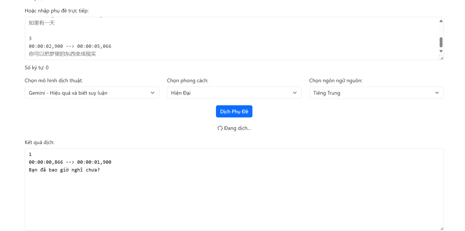This screenshot has height=231, width=465.
Task: Open the Gemini translation model dropdown
Action: tap(92, 93)
